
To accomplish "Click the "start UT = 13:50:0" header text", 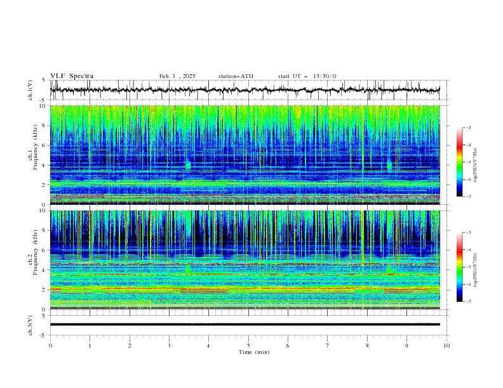I will [307, 76].
